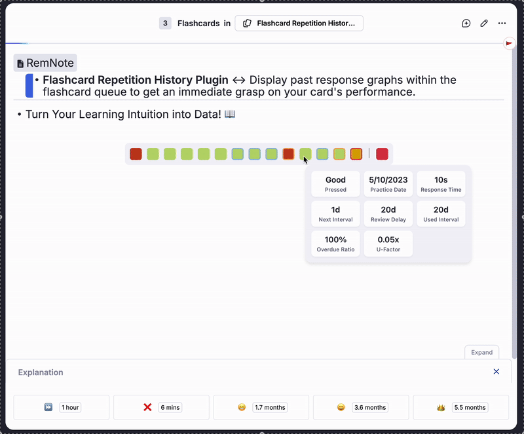Click the 100% Overdue Ratio cell

[335, 244]
